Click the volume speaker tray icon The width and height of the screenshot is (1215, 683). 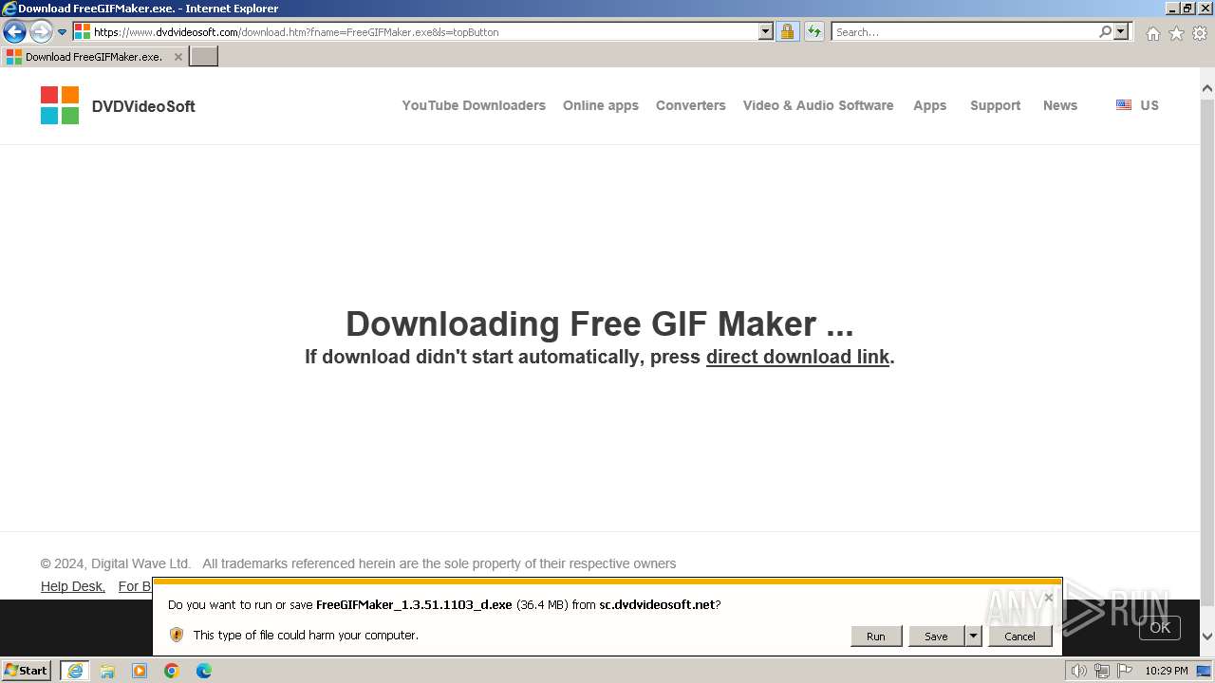[1079, 671]
